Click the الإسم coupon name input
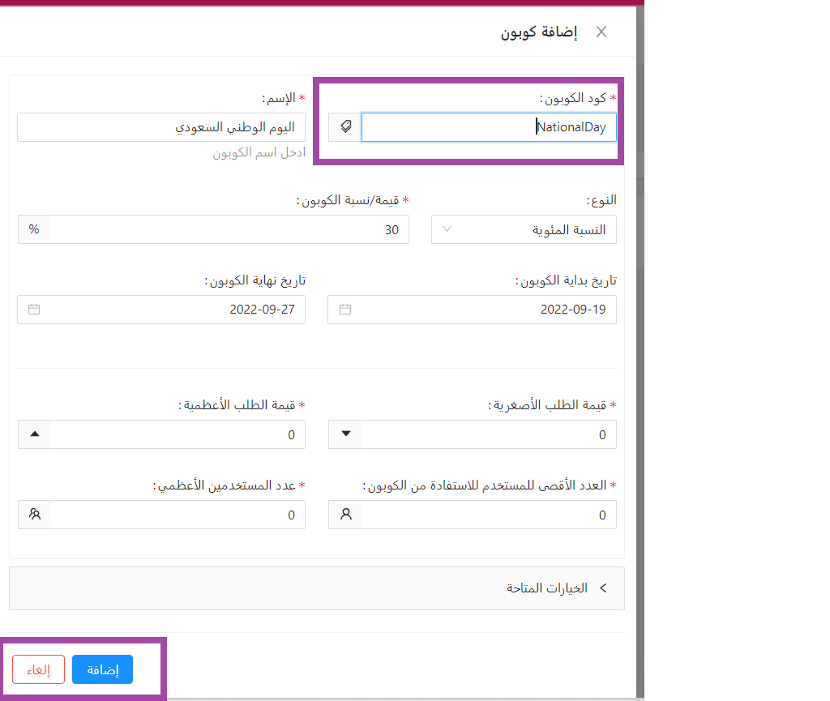Image resolution: width=830 pixels, height=701 pixels. click(160, 127)
